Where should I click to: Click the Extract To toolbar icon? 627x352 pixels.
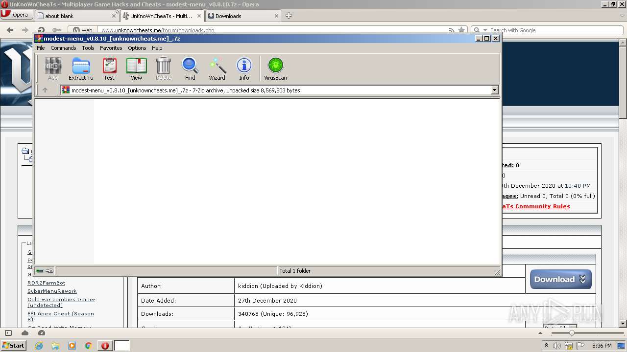(81, 68)
